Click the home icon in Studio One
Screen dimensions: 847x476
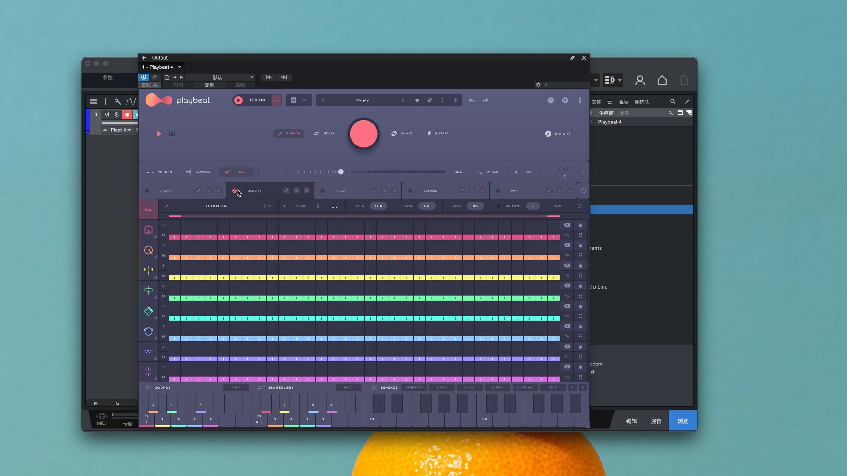(x=662, y=80)
